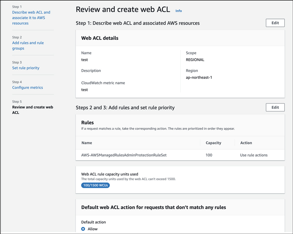Sort rules by the Name column header
The image size is (293, 234).
[88, 143]
